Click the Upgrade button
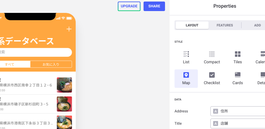This screenshot has width=265, height=129. tap(129, 6)
